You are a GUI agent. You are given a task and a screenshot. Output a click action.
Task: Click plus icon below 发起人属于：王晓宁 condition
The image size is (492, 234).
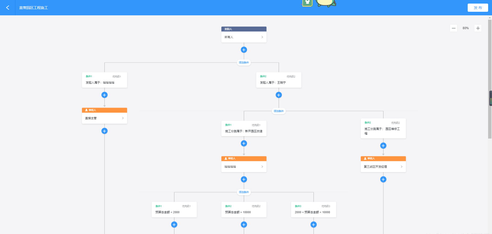click(x=279, y=95)
